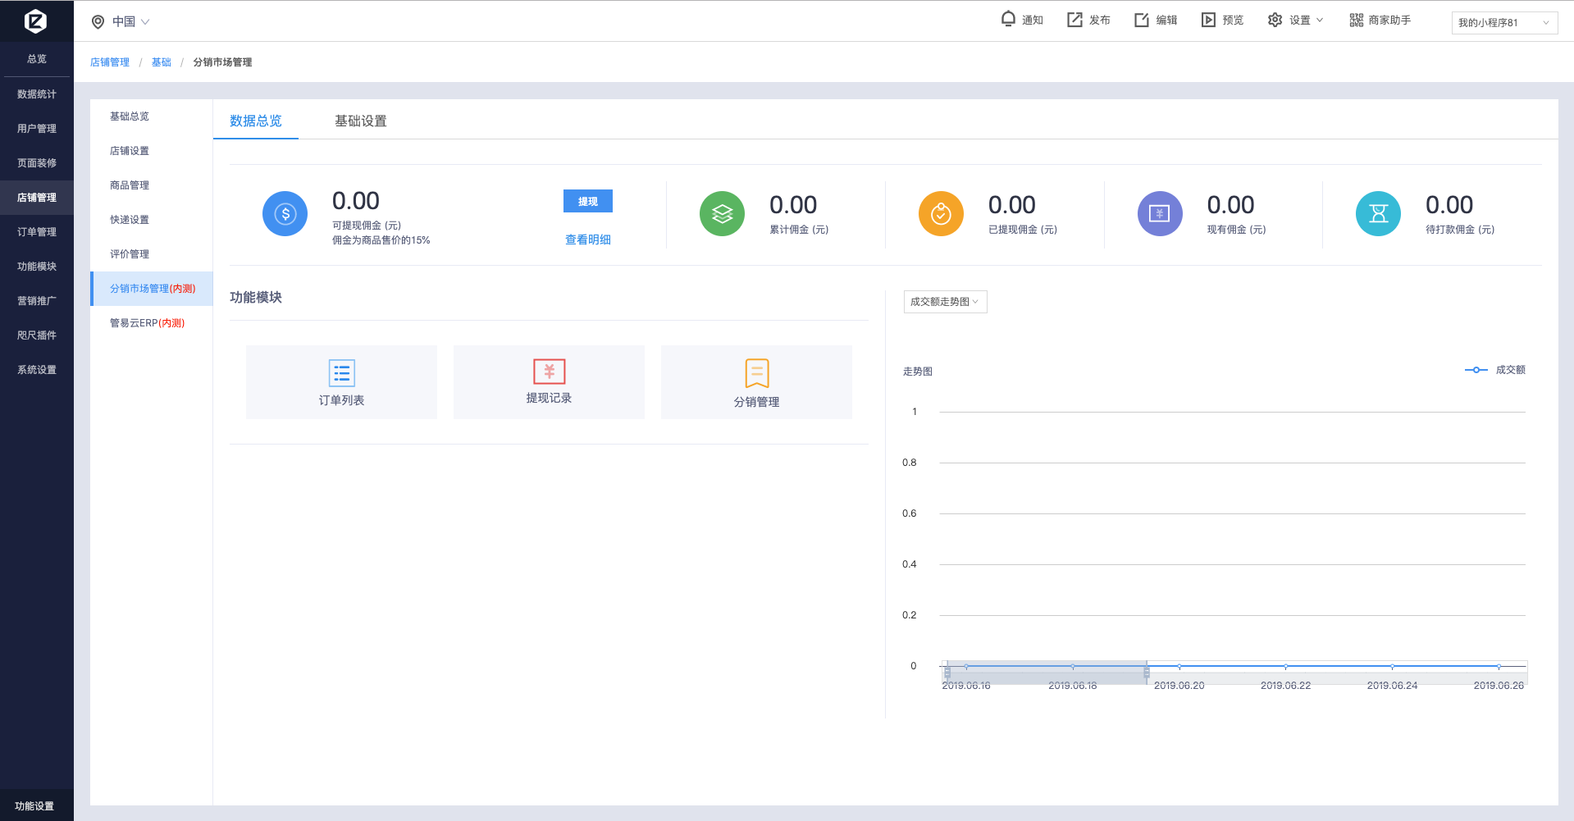Select 管易云ERP(内测) submenu item
The width and height of the screenshot is (1574, 821).
(152, 323)
